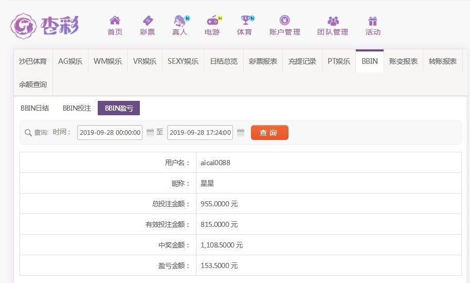Image resolution: width=470 pixels, height=283 pixels.
Task: Click the 账户管理 menu label
Action: (285, 32)
